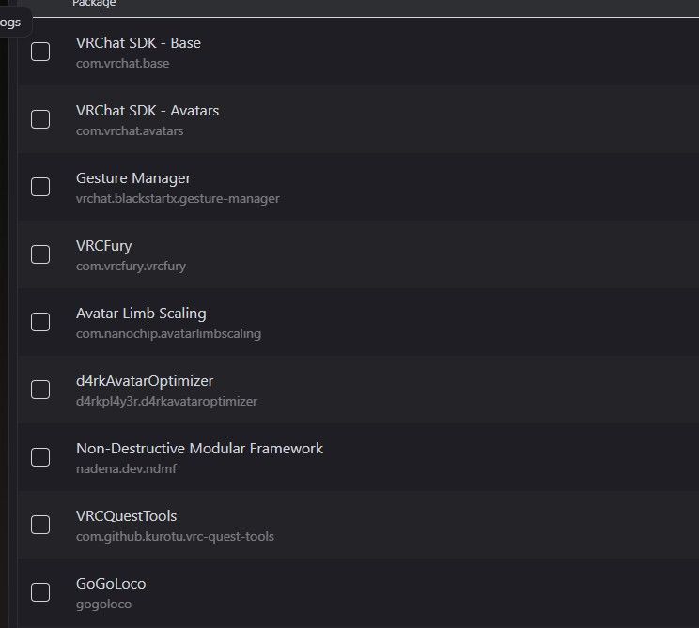
Task: Select the GoGoLoco checkbox
Action: click(40, 592)
